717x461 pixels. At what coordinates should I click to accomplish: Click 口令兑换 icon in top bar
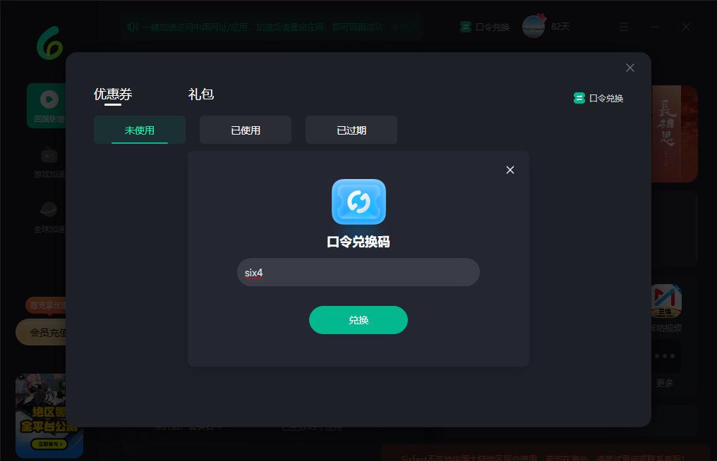pos(485,27)
